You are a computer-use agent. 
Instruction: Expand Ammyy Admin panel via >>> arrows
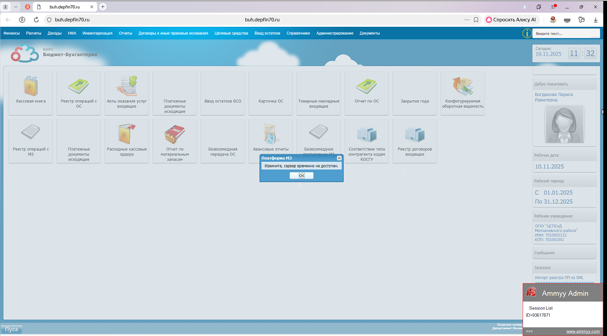click(529, 331)
